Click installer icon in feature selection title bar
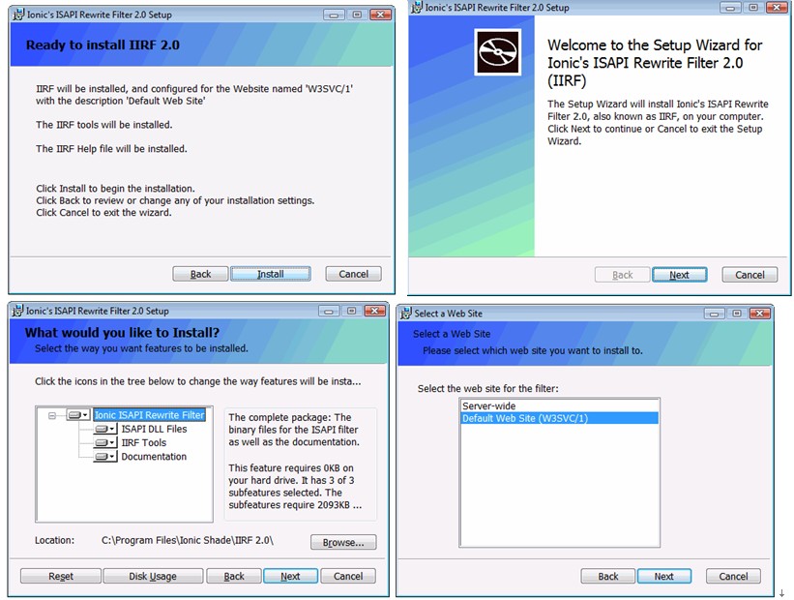The height and width of the screenshot is (600, 794). pos(17,310)
